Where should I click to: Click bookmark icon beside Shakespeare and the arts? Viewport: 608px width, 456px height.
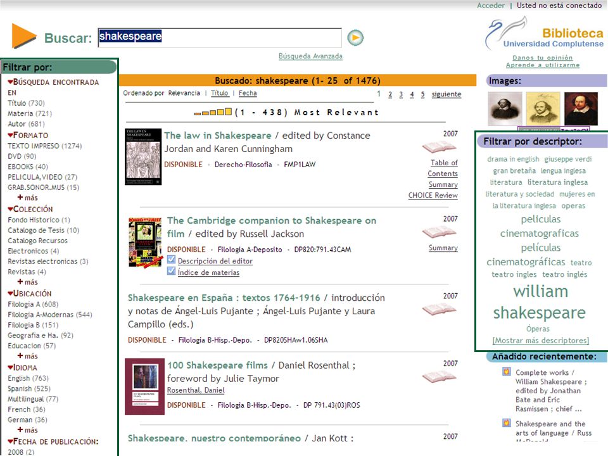pyautogui.click(x=507, y=422)
